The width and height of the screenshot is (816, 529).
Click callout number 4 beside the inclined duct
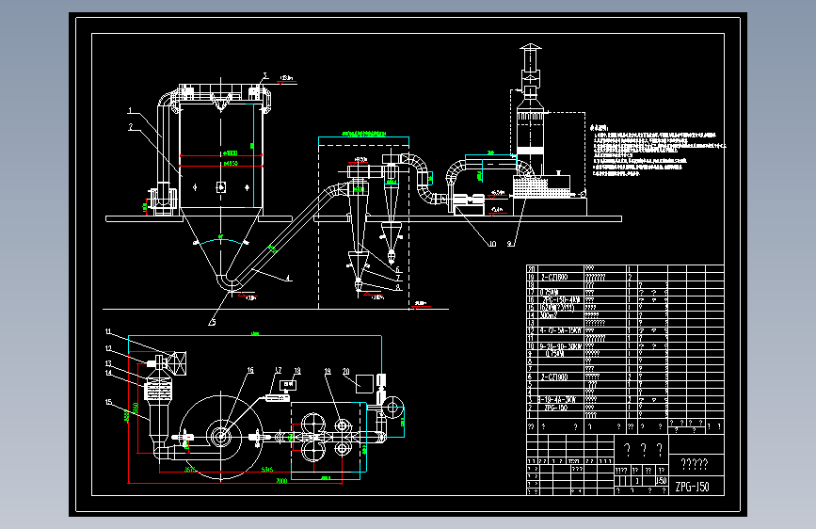click(x=288, y=279)
